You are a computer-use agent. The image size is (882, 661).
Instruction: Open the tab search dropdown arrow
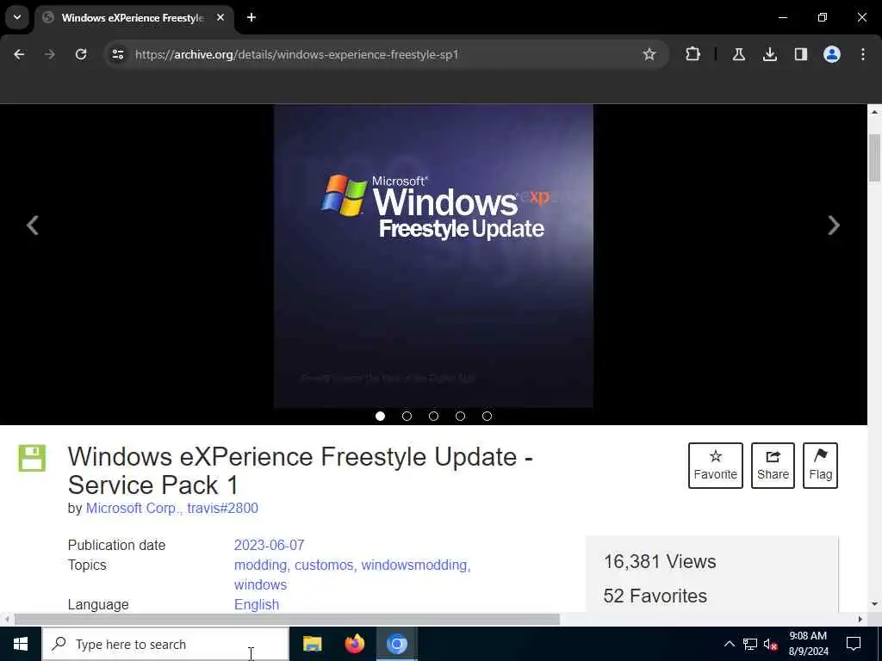point(17,17)
